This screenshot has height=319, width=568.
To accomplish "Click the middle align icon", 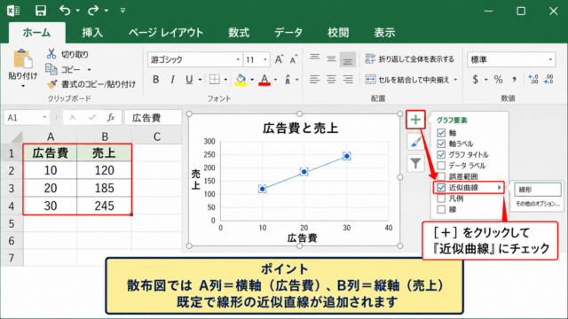I will [331, 59].
